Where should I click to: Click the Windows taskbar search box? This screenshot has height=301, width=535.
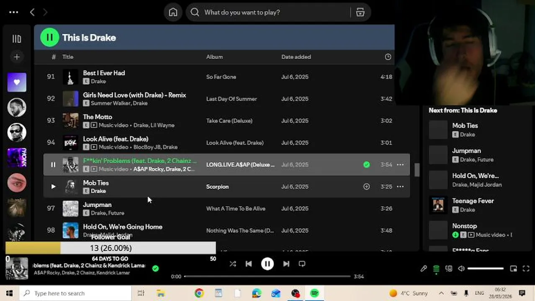(76, 293)
